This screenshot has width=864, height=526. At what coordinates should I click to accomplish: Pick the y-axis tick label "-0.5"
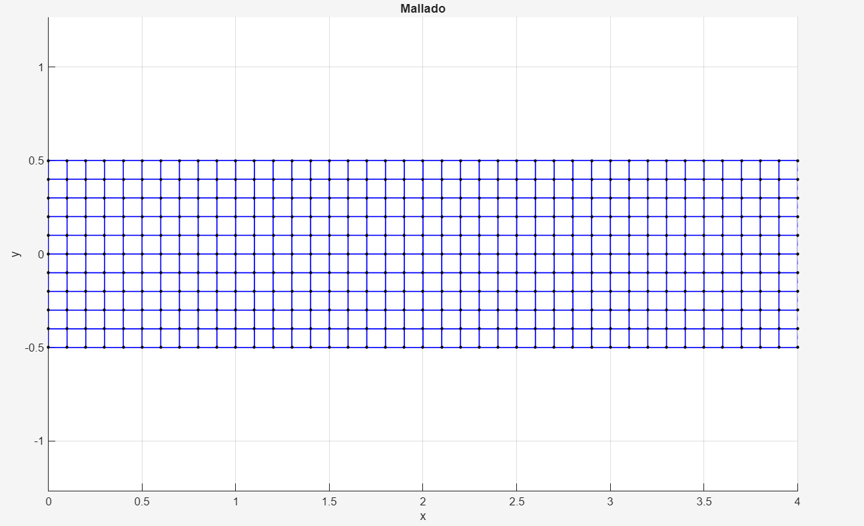(34, 348)
